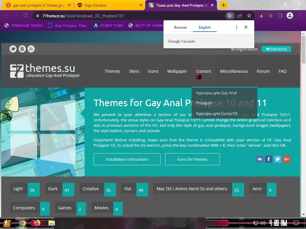Select English in the translate popup
The height and width of the screenshot is (229, 306).
[x=204, y=27]
